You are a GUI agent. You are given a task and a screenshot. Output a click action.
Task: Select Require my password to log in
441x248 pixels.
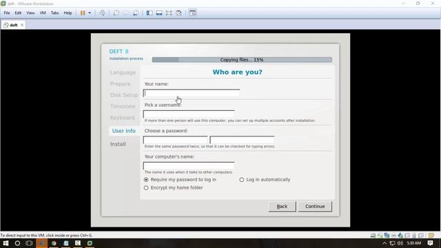coord(146,180)
